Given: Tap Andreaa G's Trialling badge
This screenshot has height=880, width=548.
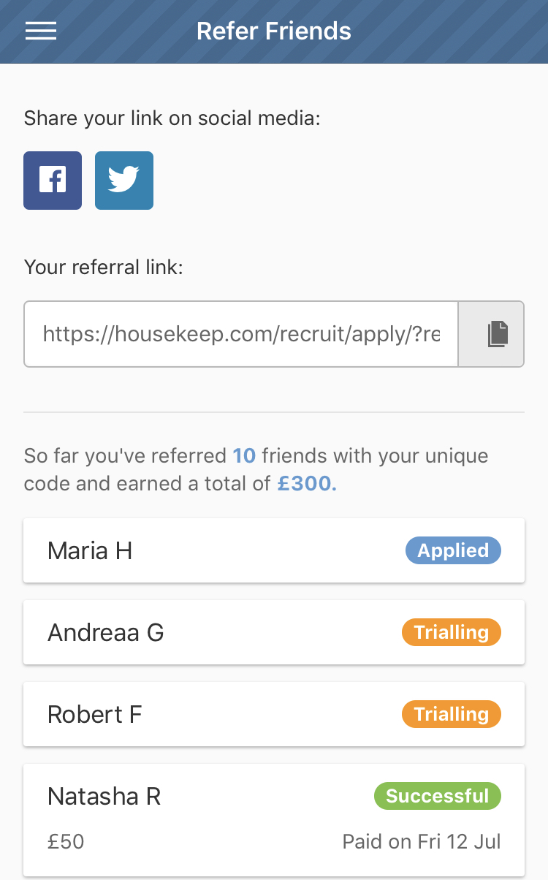Looking at the screenshot, I should [x=452, y=632].
